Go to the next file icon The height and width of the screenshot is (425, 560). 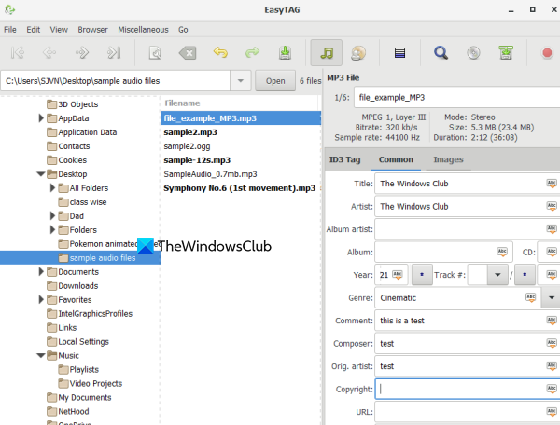click(82, 53)
